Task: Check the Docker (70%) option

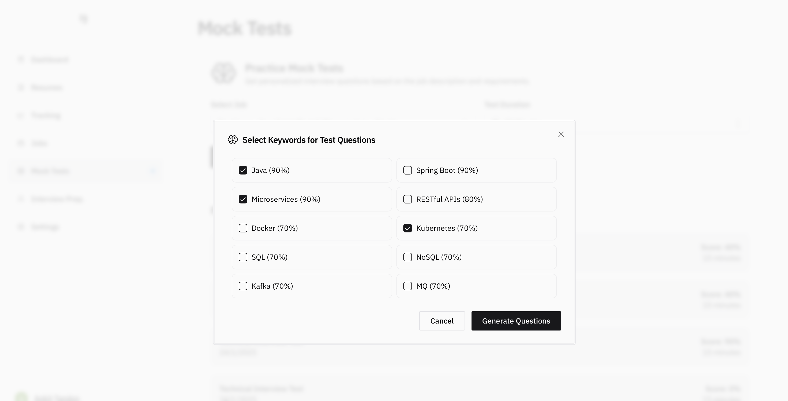Action: (x=243, y=228)
